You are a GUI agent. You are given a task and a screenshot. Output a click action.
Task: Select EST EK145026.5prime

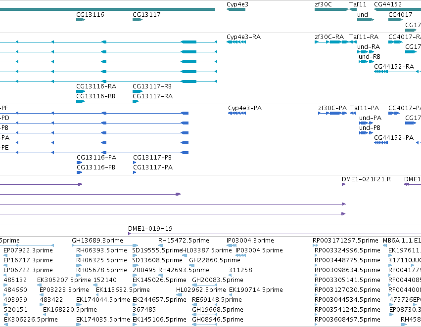point(159,280)
